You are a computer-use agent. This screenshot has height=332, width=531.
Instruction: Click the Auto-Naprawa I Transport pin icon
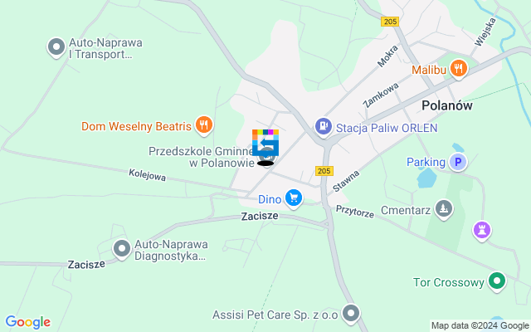click(56, 47)
